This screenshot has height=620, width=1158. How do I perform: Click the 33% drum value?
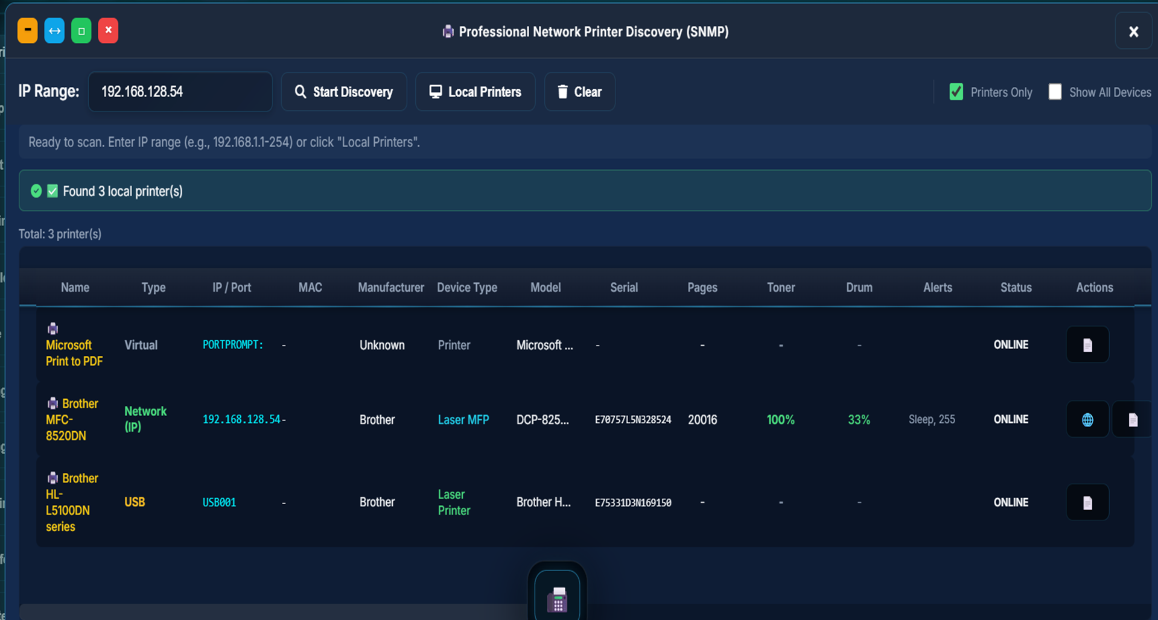(x=859, y=420)
